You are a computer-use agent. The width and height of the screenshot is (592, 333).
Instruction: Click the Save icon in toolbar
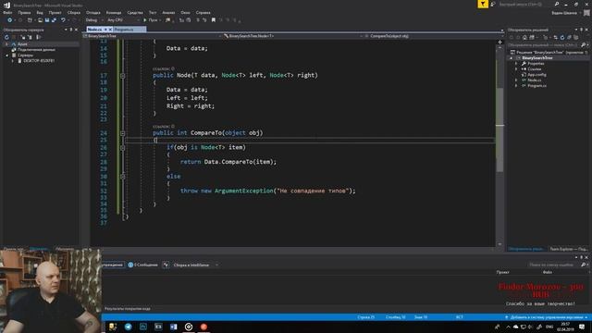47,20
